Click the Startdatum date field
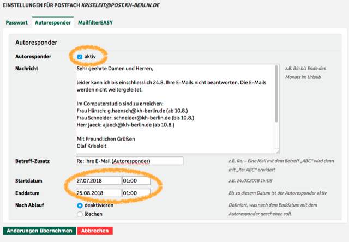This screenshot has height=242, width=349. (98, 180)
